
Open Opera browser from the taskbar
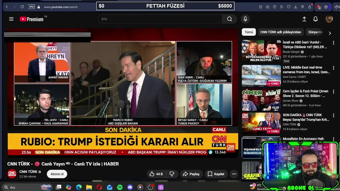[x=99, y=187]
